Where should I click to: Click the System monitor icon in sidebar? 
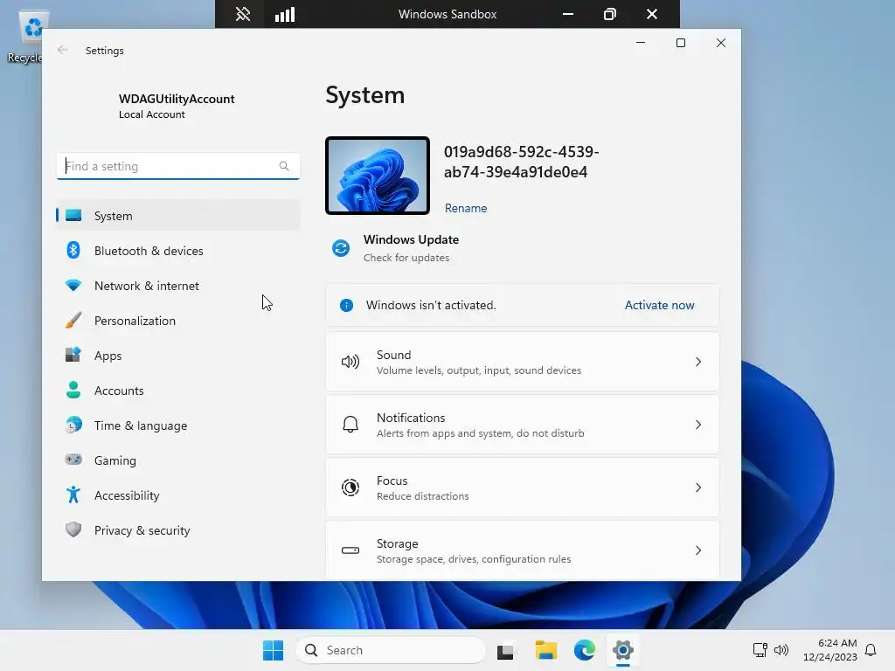click(73, 216)
